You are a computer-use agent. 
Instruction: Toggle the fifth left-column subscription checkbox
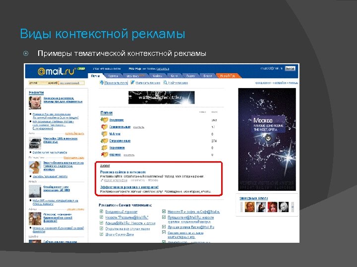pos(102,234)
